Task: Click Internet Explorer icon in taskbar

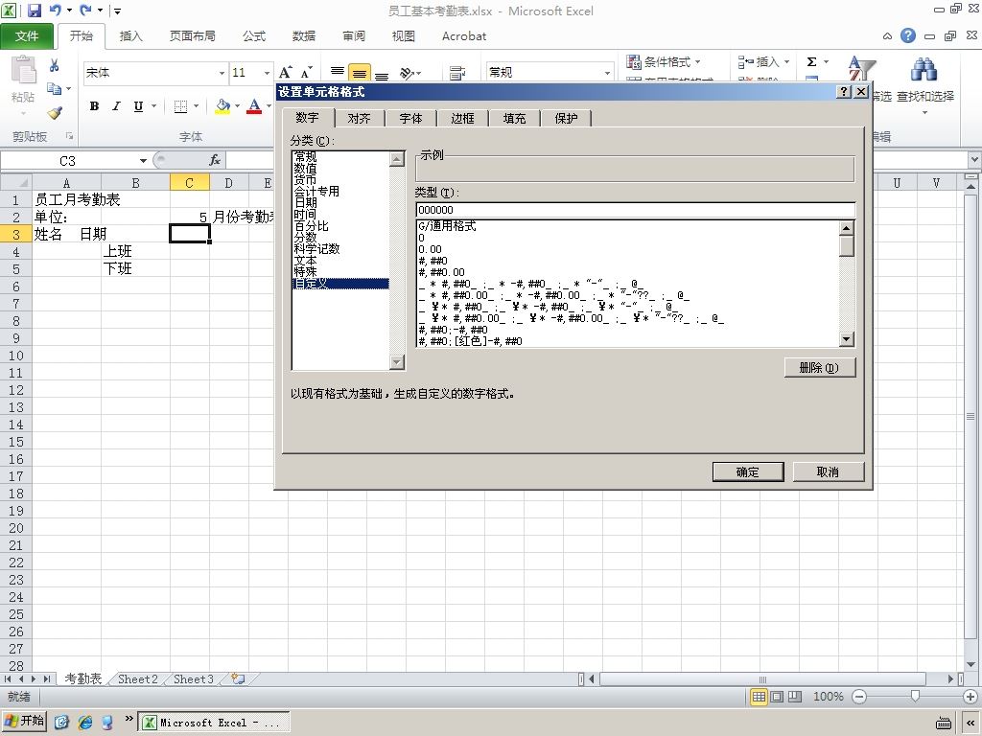Action: pyautogui.click(x=84, y=722)
